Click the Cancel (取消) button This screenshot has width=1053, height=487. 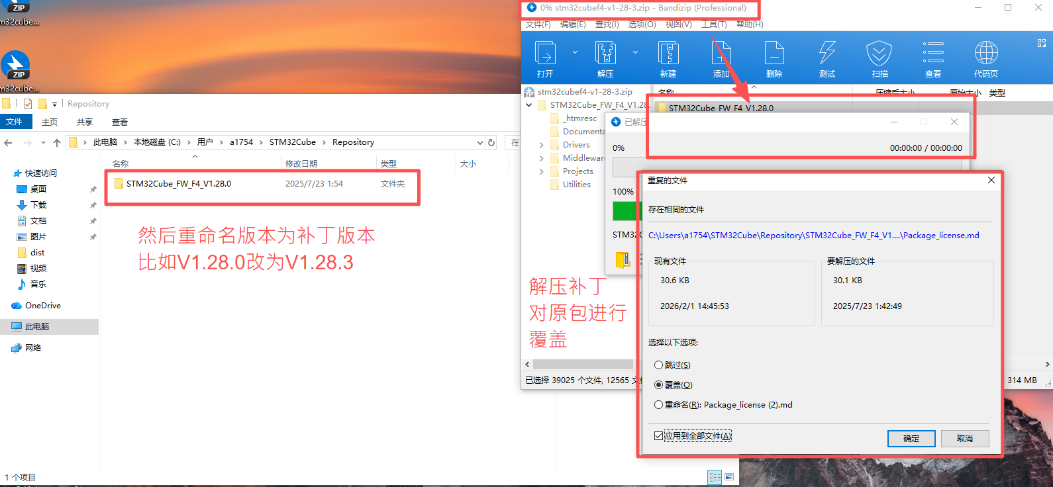965,439
